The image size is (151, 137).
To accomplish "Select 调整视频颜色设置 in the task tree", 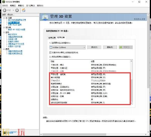I will click(x=15, y=51).
